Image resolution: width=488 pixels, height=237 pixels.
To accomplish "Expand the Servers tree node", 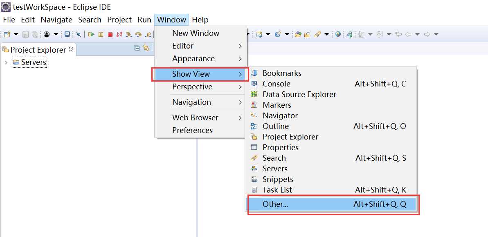I will click(6, 62).
